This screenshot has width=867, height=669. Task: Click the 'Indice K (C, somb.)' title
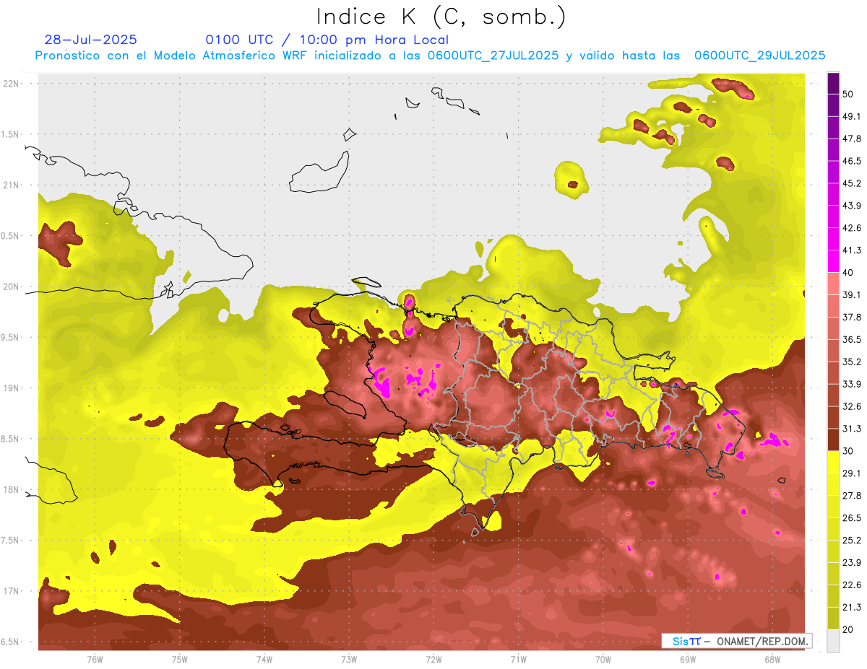click(x=441, y=17)
